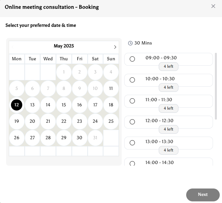Go to next month with right chevron

coord(115,47)
